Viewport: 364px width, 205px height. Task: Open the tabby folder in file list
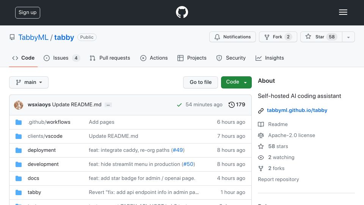pos(35,192)
